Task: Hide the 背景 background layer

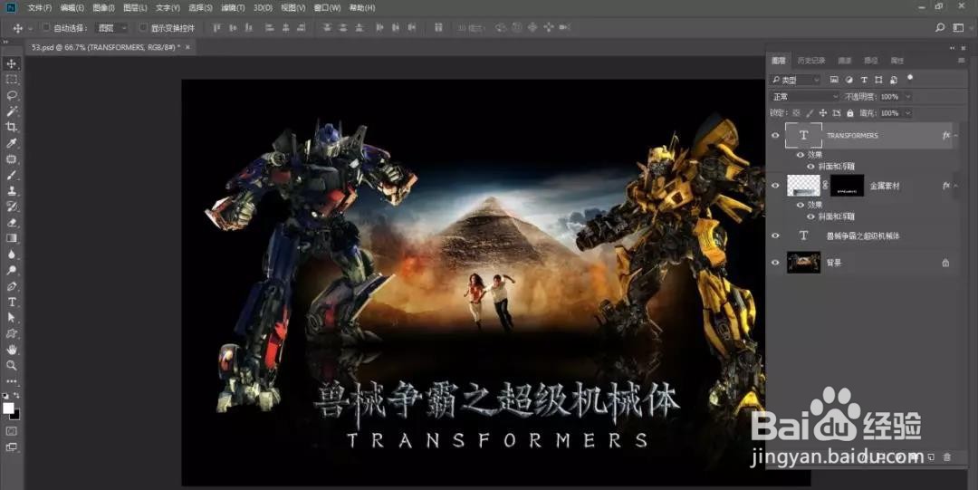Action: tap(775, 263)
